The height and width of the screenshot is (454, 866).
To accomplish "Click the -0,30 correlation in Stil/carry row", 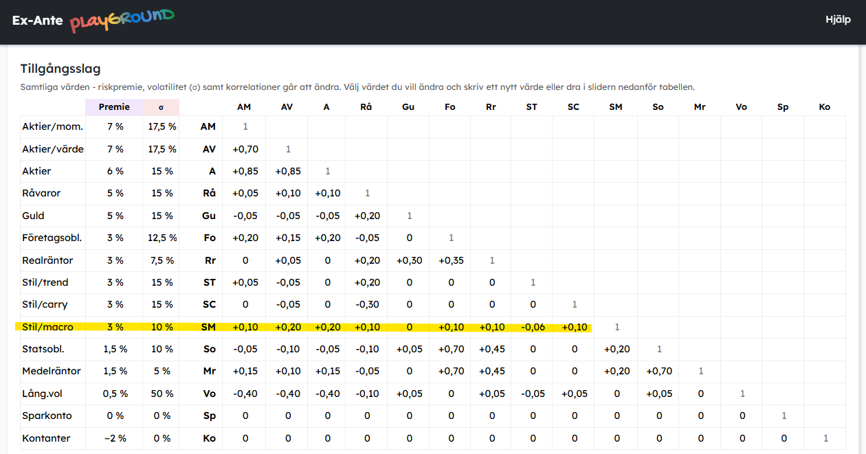I will pyautogui.click(x=367, y=304).
